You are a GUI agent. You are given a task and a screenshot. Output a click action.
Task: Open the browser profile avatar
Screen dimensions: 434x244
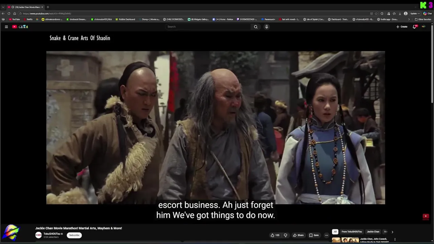[406, 14]
